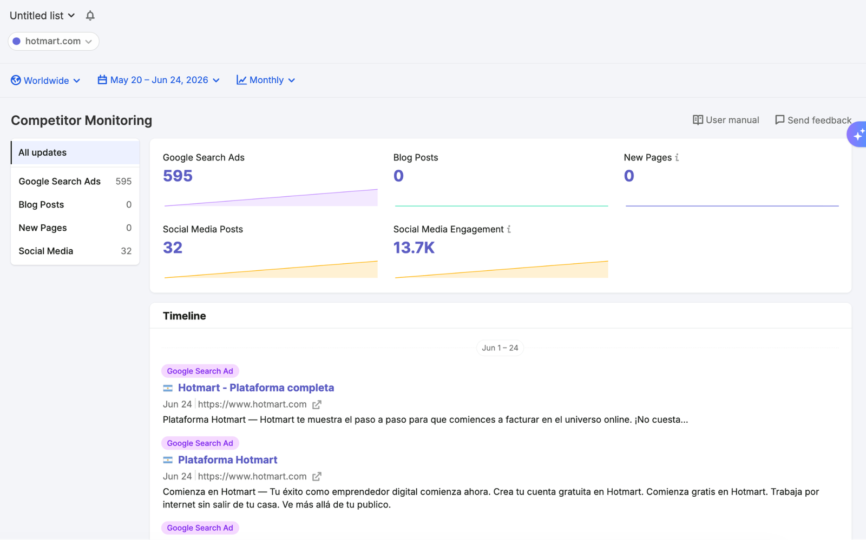Click Send feedback button
The width and height of the screenshot is (866, 540).
click(813, 120)
